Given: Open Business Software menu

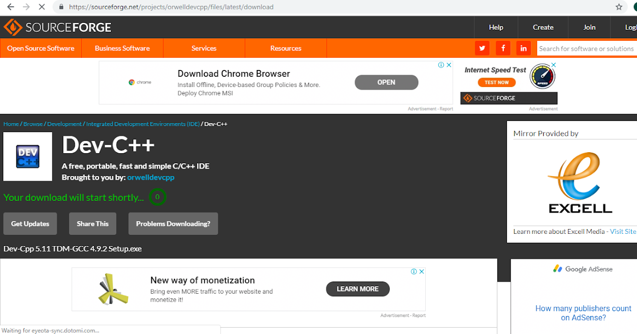Looking at the screenshot, I should 122,48.
